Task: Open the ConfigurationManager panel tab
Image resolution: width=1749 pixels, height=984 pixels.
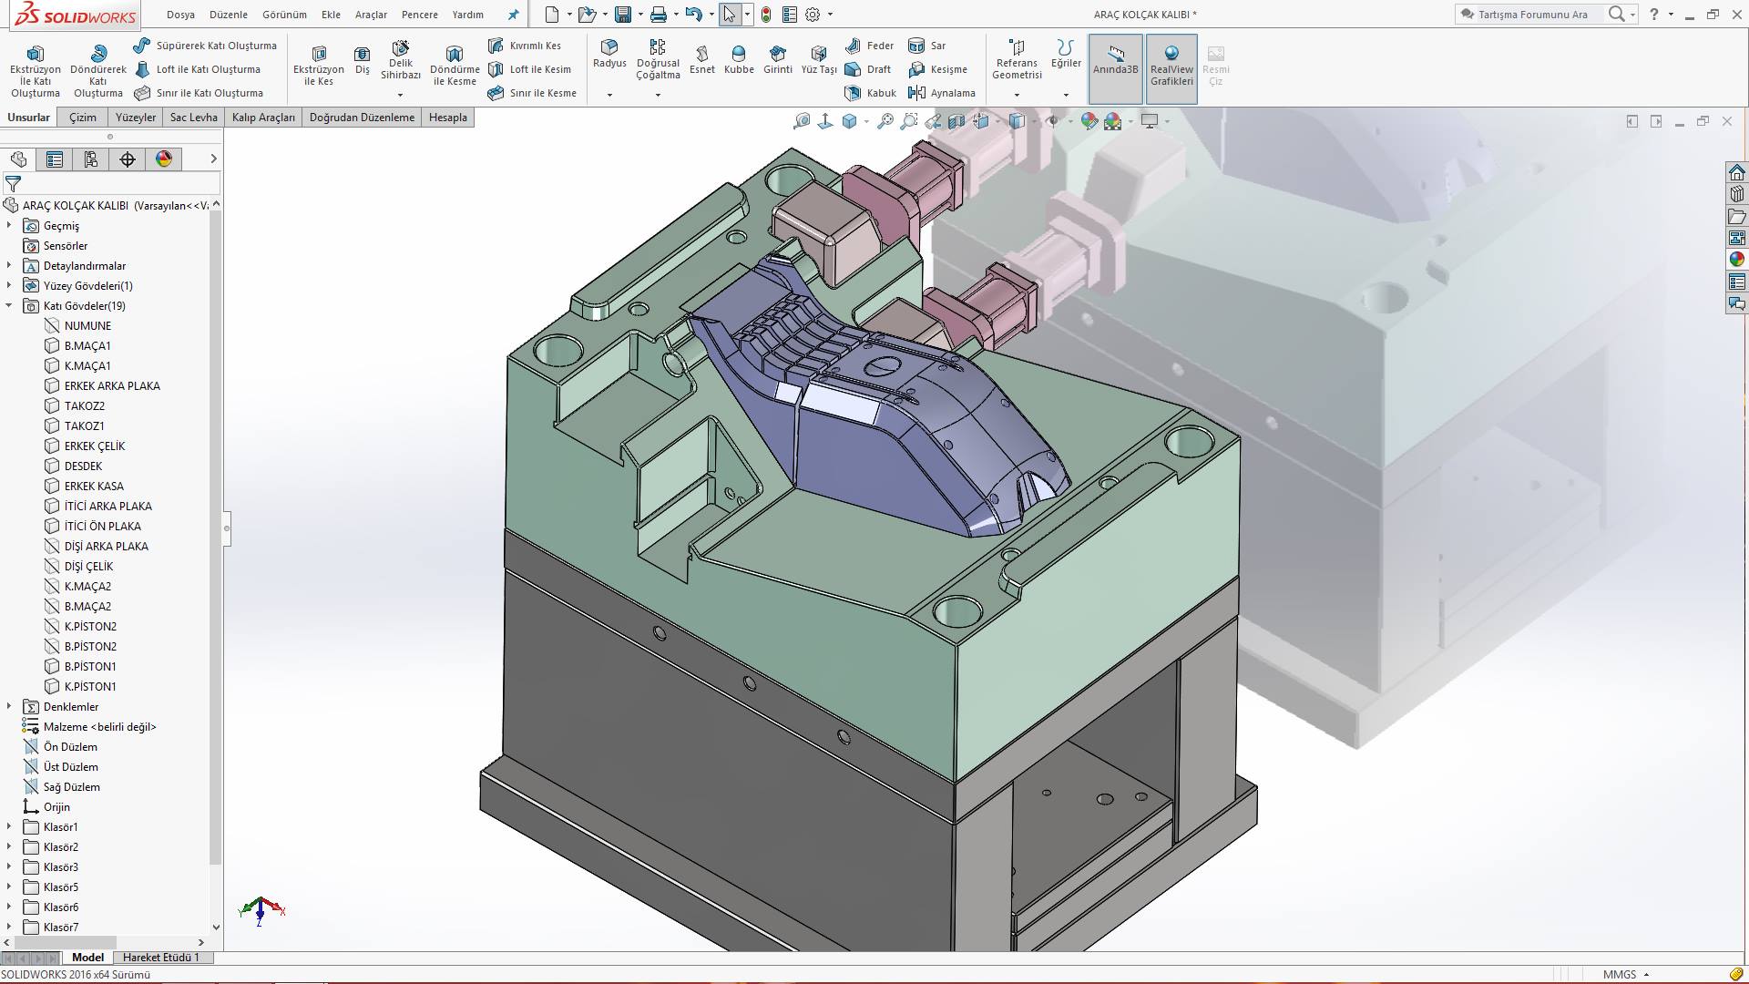Action: 91,159
